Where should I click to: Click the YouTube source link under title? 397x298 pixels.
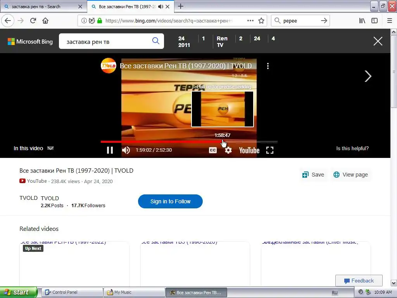(33, 181)
